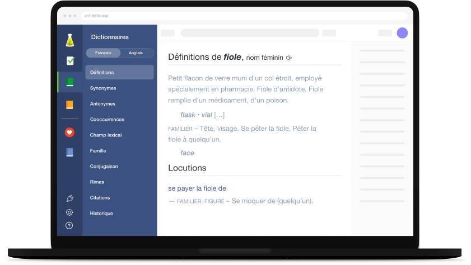Show the Historique list
This screenshot has height=265, width=471.
(x=101, y=214)
